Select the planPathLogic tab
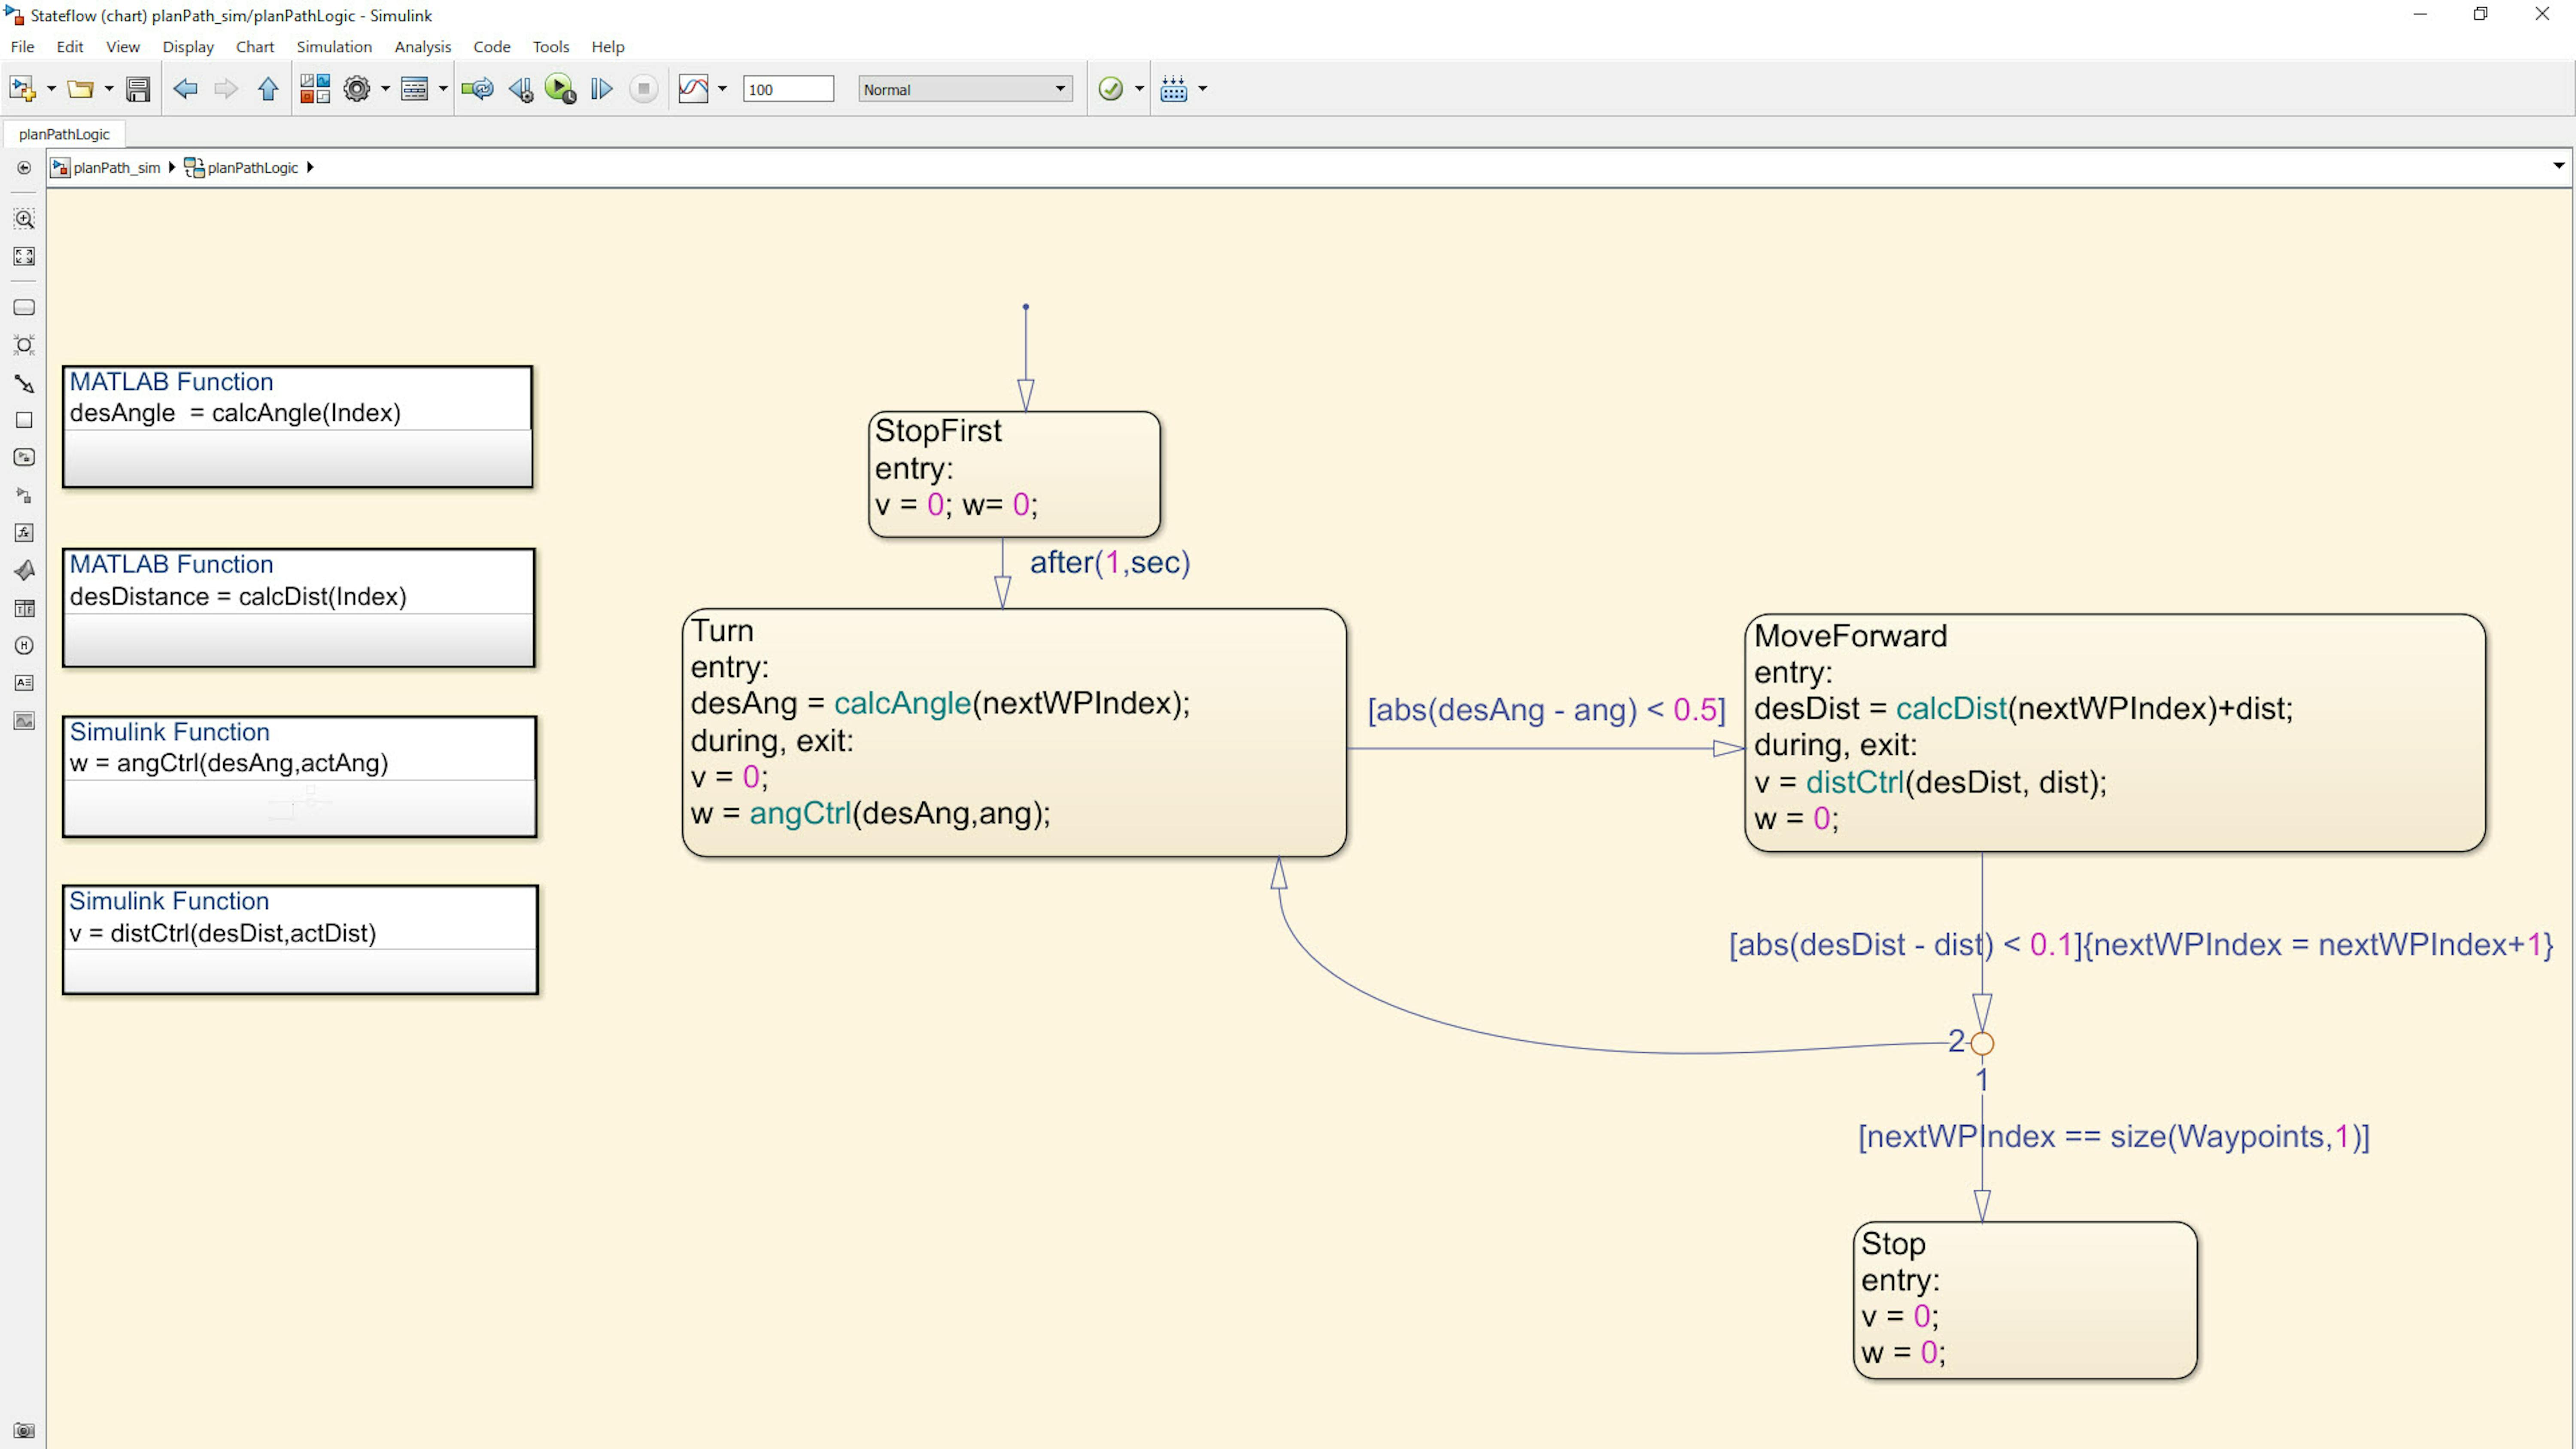This screenshot has height=1449, width=2576. pos(64,134)
